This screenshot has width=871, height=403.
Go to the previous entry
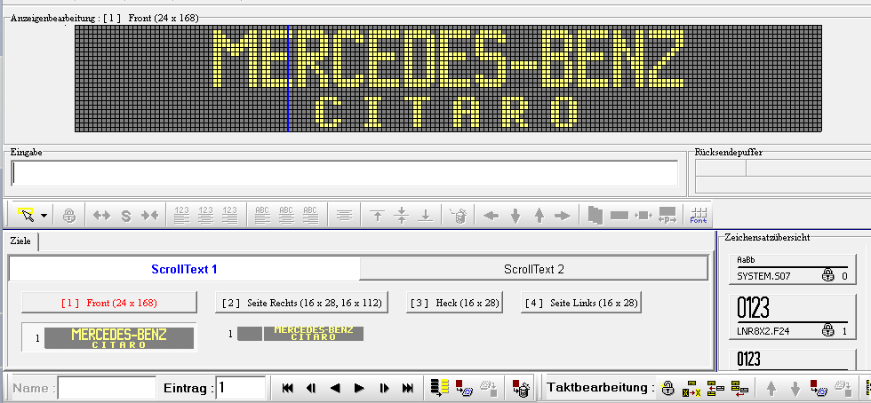[335, 388]
